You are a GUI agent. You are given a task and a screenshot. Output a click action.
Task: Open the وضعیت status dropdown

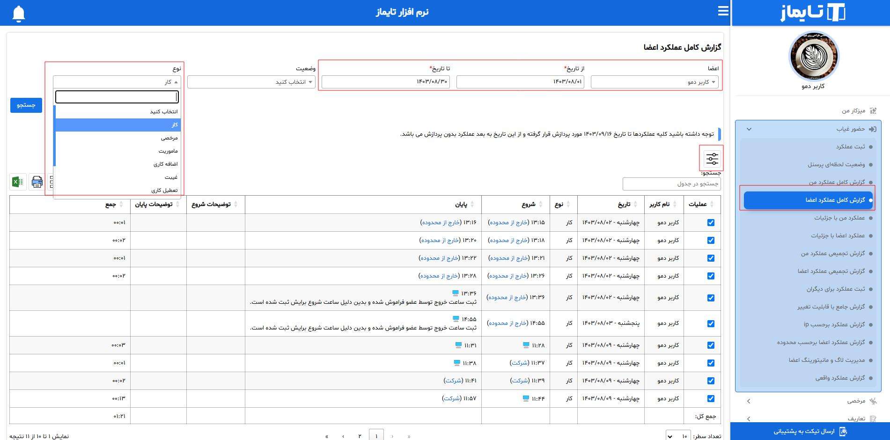coord(251,82)
